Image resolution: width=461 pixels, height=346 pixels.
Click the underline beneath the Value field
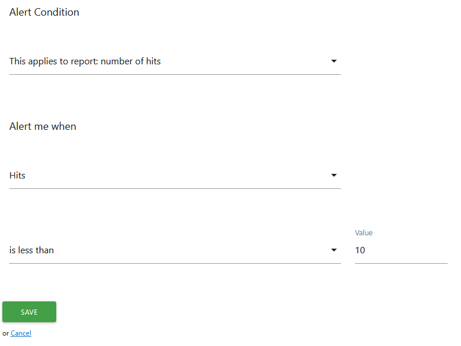(x=401, y=263)
